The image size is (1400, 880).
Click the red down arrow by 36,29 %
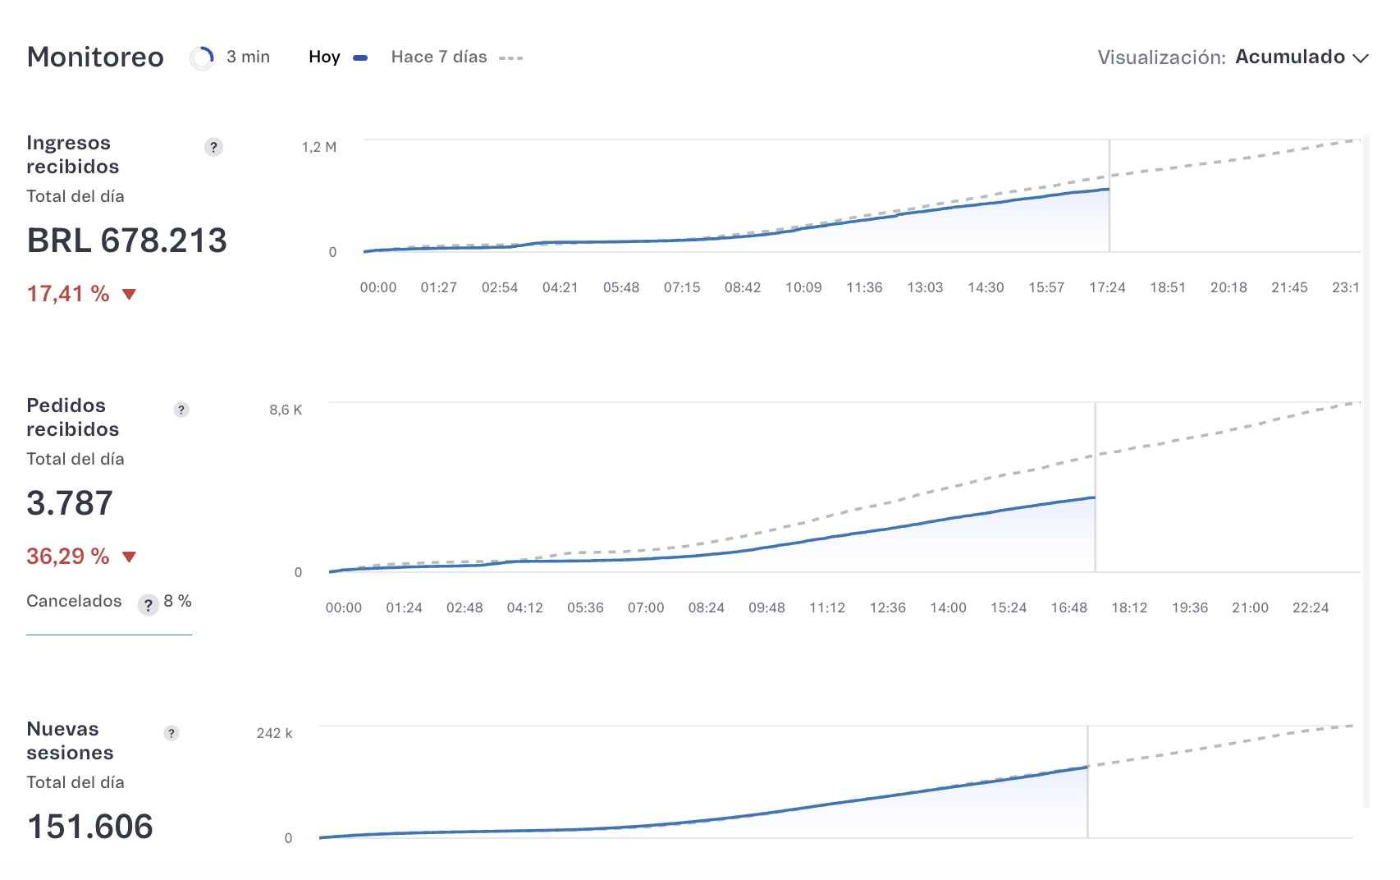[x=129, y=557]
